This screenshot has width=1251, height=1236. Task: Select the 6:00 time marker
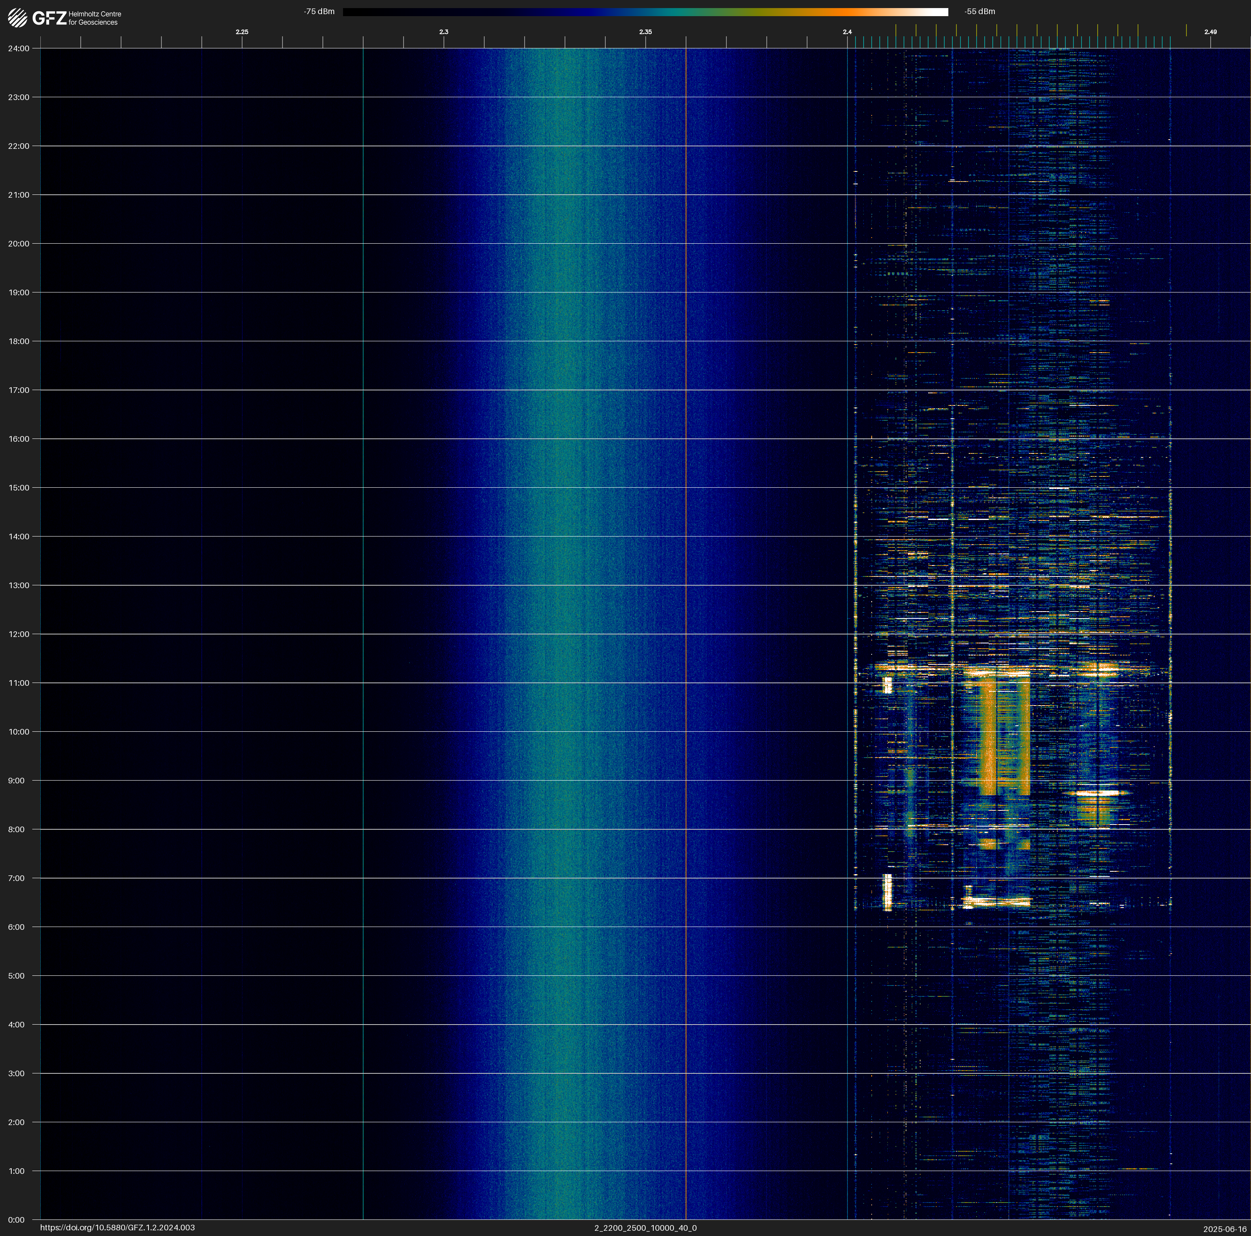pos(16,927)
